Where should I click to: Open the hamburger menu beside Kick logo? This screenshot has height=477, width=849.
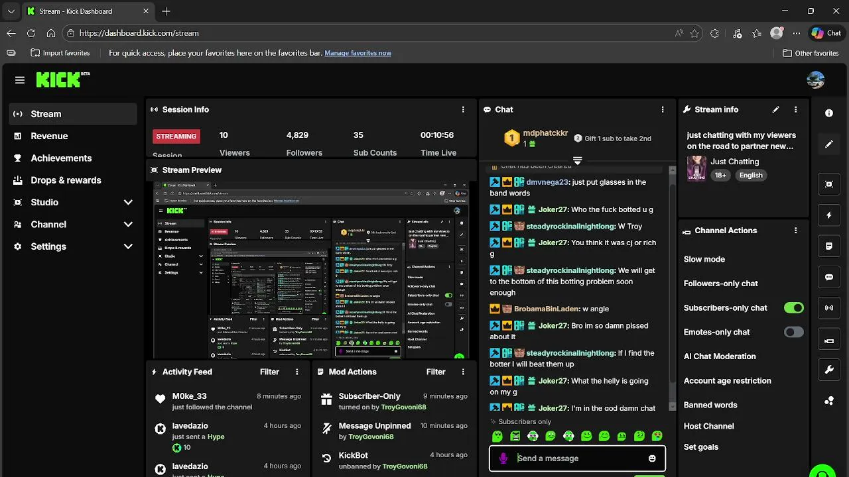pyautogui.click(x=20, y=80)
